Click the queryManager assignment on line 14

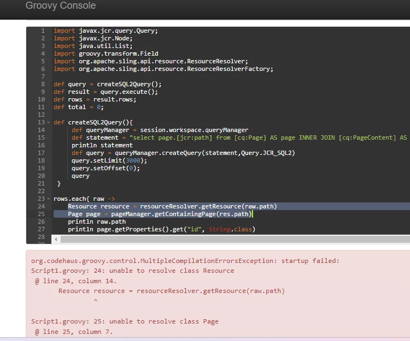tap(160, 130)
